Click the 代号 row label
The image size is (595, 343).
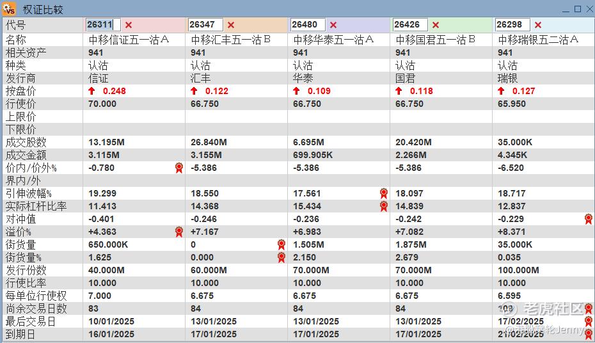15,25
